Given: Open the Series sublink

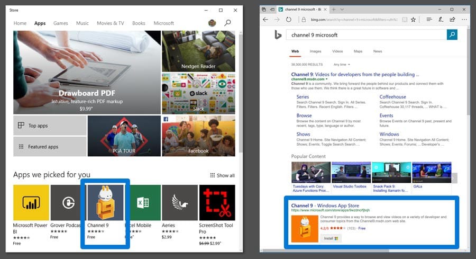Looking at the screenshot, I should pyautogui.click(x=303, y=97).
